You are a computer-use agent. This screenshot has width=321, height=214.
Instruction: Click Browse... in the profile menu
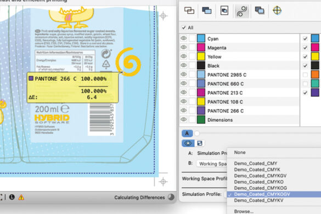[x=244, y=211]
